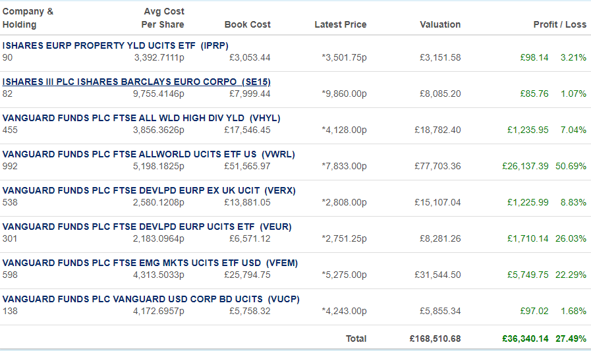Screen dimensions: 591x351
Task: Click the Valuation column header
Action: pos(440,24)
